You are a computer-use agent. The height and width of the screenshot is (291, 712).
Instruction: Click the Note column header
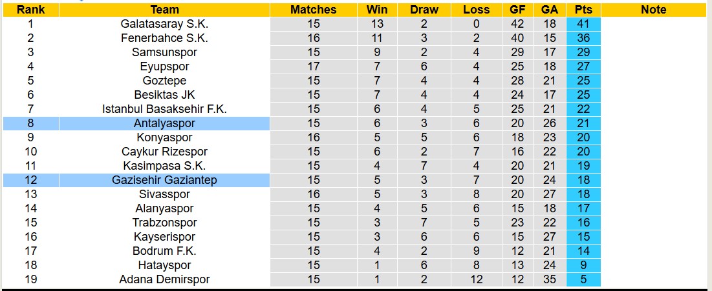coord(654,10)
